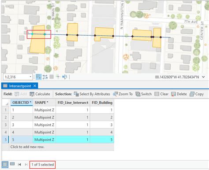Click the FID_Line_Intersect column header
This screenshot has height=170, width=209.
(73, 103)
